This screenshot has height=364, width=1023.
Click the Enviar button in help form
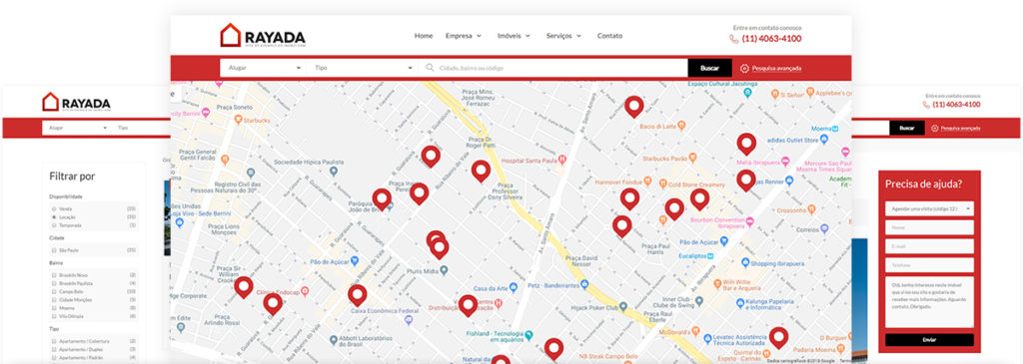929,340
